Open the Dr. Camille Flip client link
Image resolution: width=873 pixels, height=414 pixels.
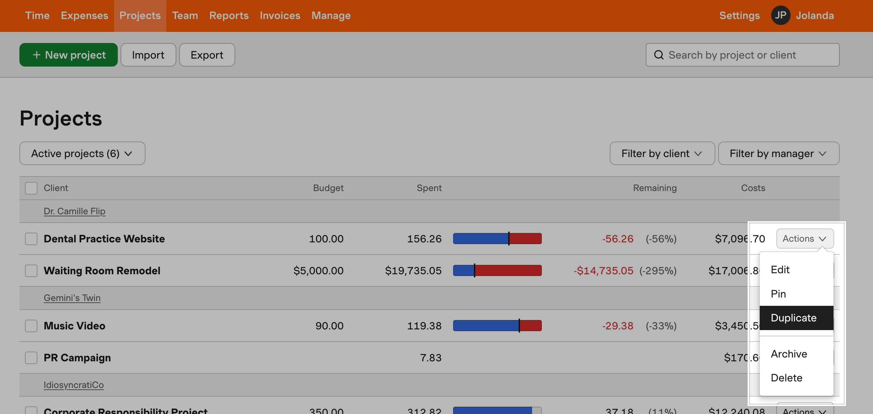(74, 211)
